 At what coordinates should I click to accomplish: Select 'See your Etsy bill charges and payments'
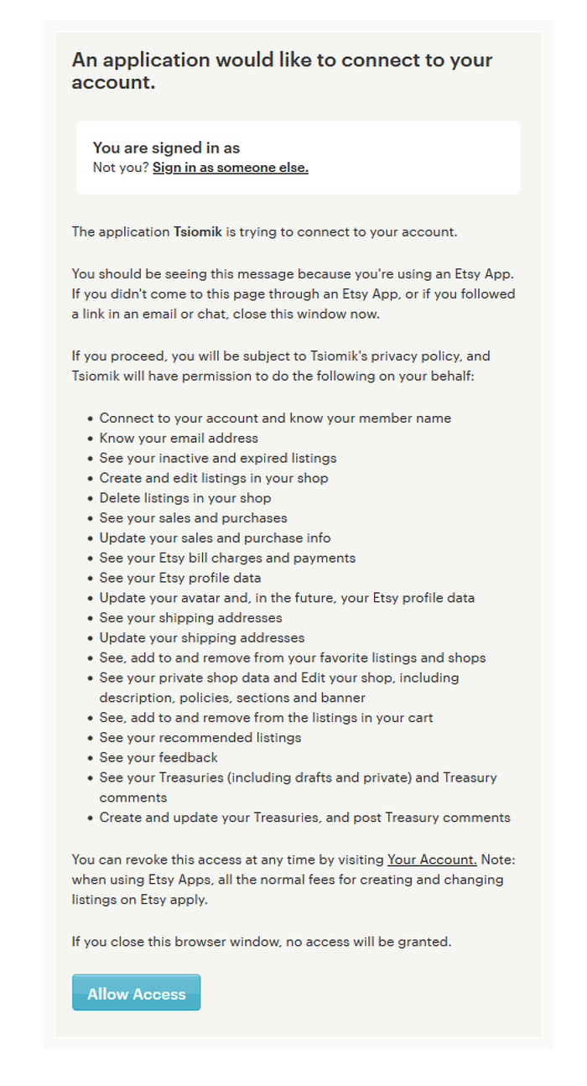[227, 558]
